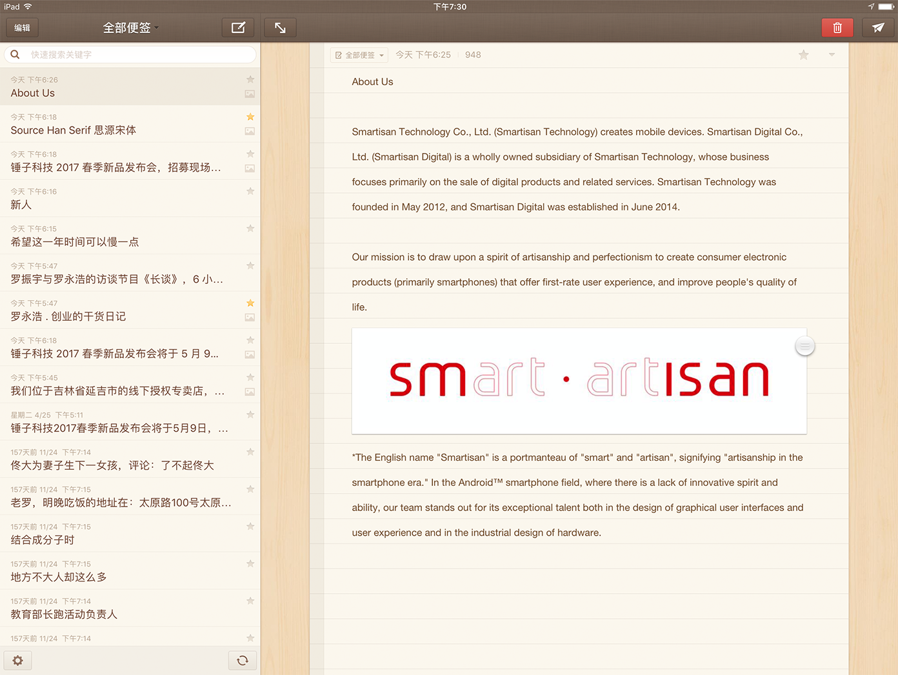898x675 pixels.
Task: Tap image indicator on 春季新品发布会，招募现场 row
Action: coord(250,168)
